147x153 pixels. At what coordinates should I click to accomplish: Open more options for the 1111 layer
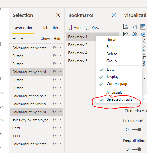pos(59,136)
